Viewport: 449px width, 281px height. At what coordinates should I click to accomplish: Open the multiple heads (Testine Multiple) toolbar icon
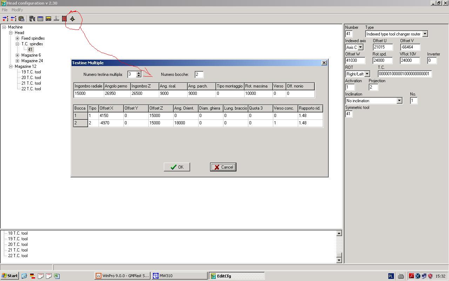click(73, 19)
